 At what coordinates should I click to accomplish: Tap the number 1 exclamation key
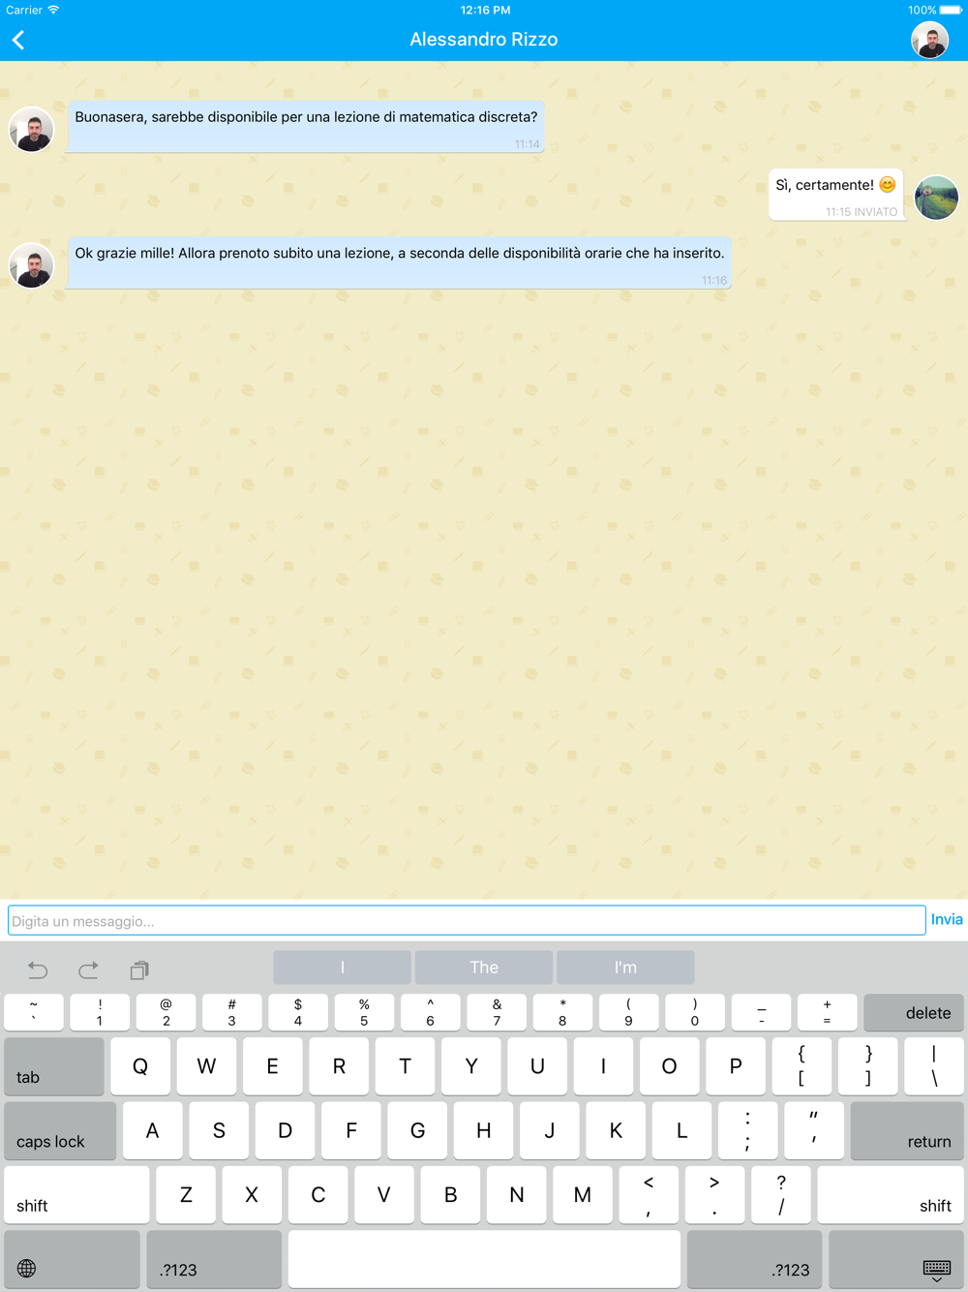click(x=100, y=1012)
